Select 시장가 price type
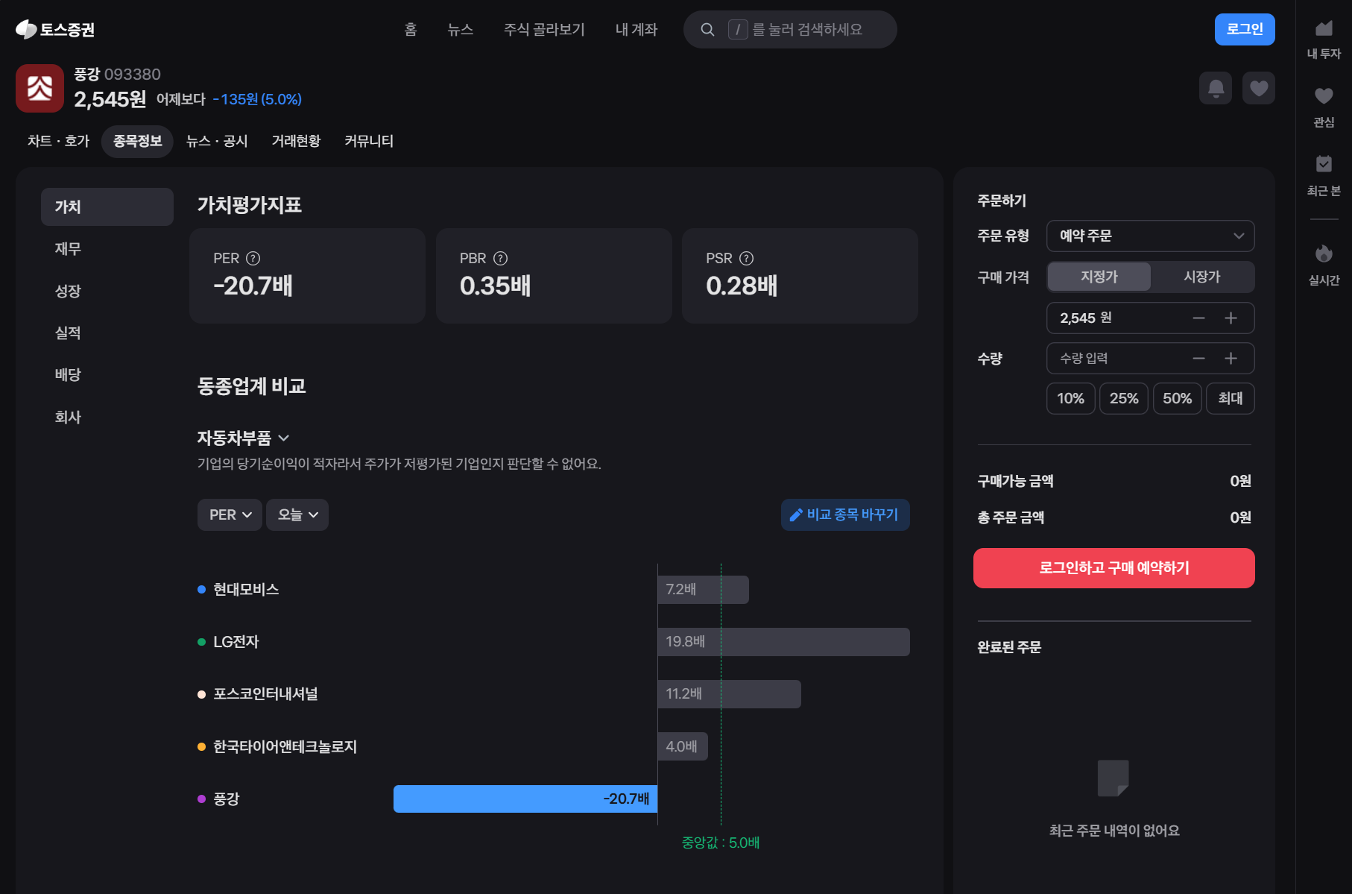The height and width of the screenshot is (894, 1352). [1202, 277]
